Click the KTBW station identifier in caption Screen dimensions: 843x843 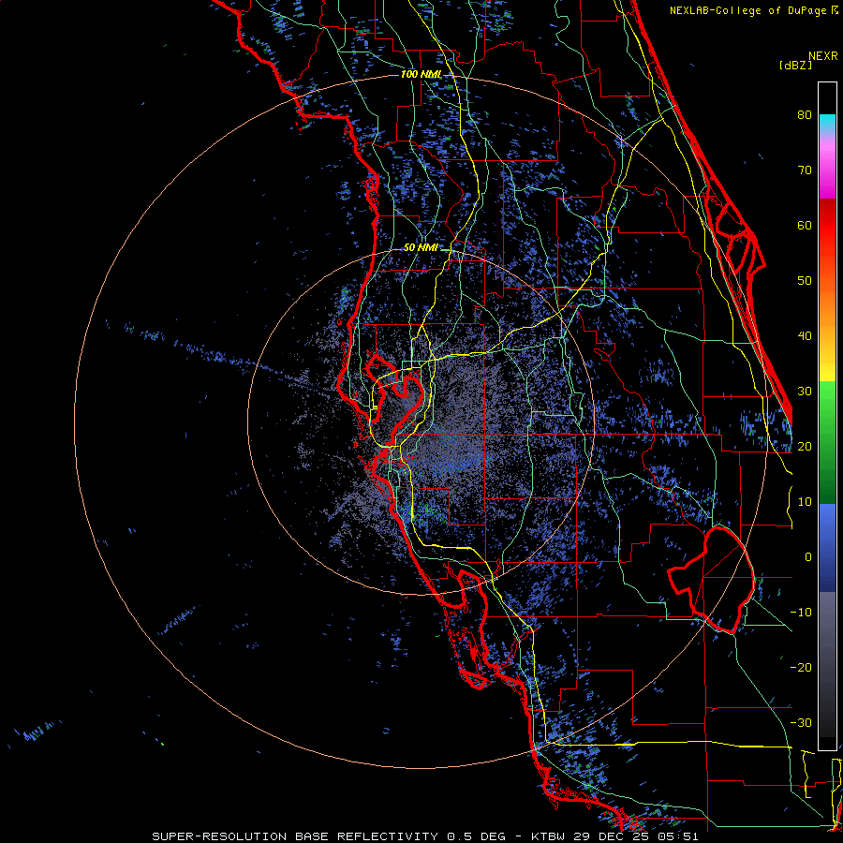pos(550,836)
